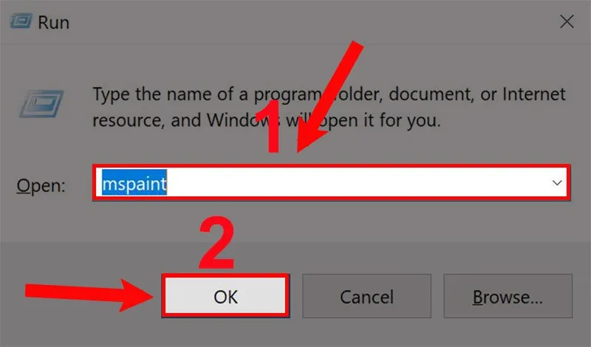This screenshot has width=591, height=347.
Task: Click the word Internet in the description
Action: click(x=533, y=95)
